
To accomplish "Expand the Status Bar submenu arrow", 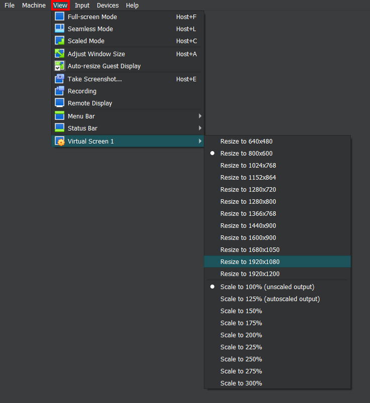I will tap(200, 128).
